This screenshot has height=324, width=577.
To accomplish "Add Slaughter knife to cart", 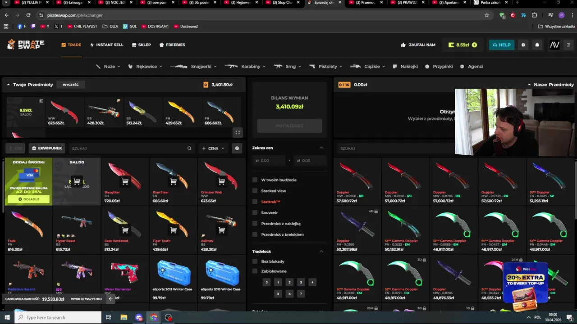I will [x=125, y=182].
